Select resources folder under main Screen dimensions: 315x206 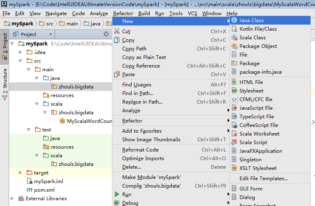tap(59, 95)
